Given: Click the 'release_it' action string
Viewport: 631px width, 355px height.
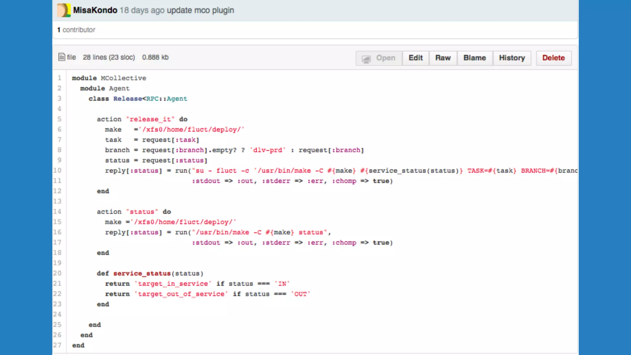Looking at the screenshot, I should [150, 119].
